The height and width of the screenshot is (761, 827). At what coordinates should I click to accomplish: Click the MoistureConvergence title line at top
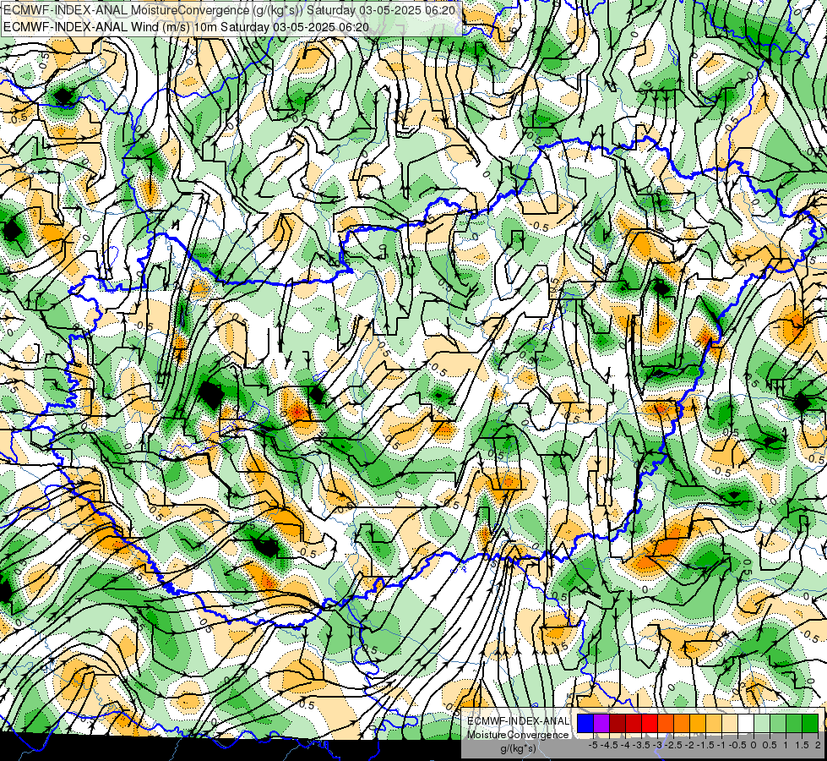(230, 9)
